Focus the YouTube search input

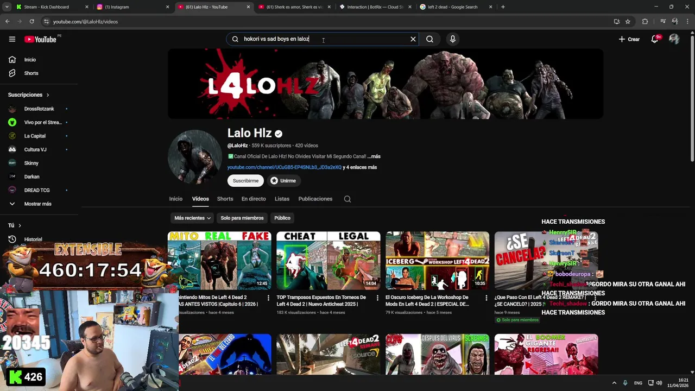tap(323, 39)
